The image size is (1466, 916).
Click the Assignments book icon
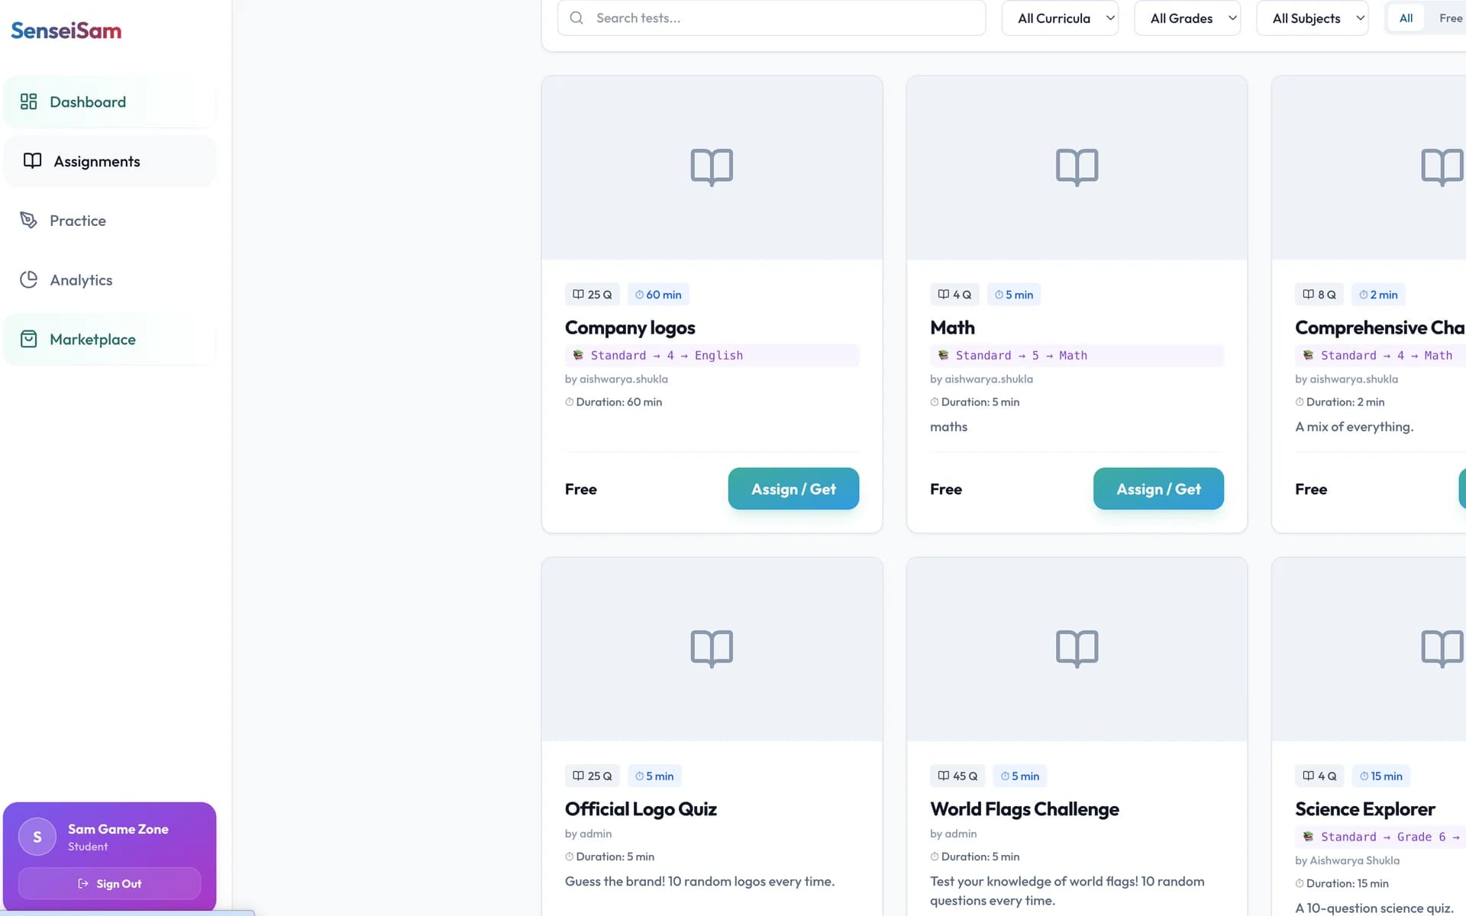point(32,160)
